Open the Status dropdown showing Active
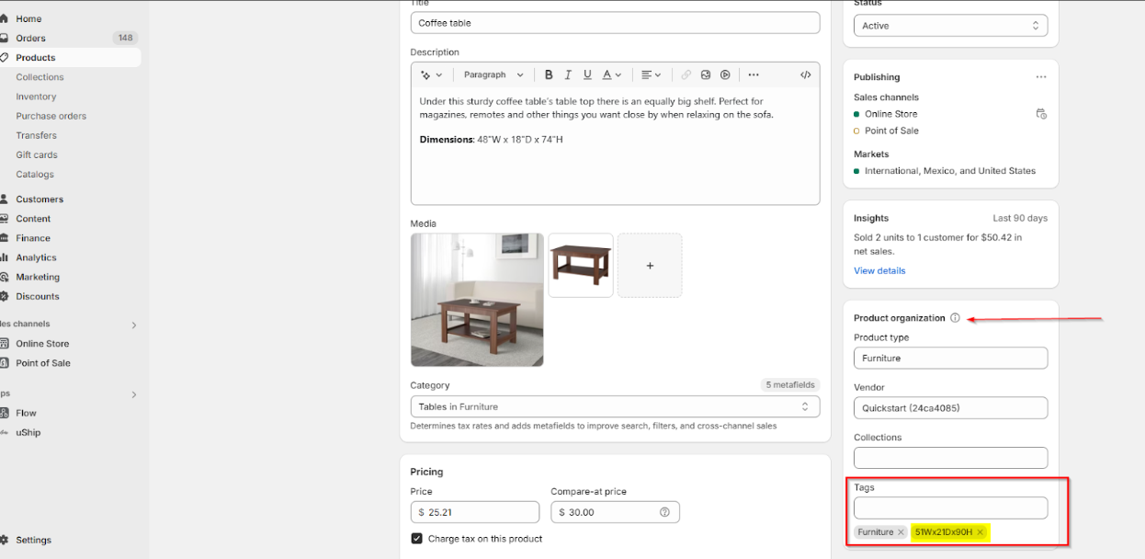1145x559 pixels. coord(950,25)
